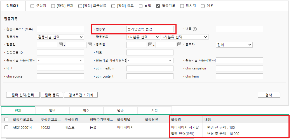
Task: Switch to the 발송 tab
Action: [121, 111]
